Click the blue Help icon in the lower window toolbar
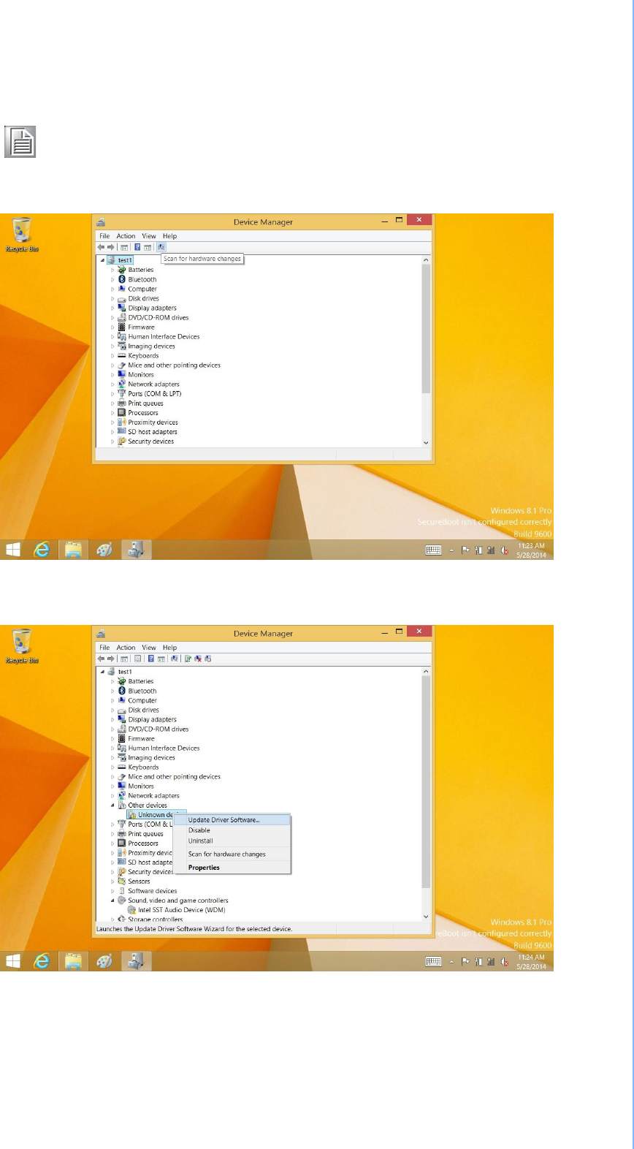 tap(151, 659)
